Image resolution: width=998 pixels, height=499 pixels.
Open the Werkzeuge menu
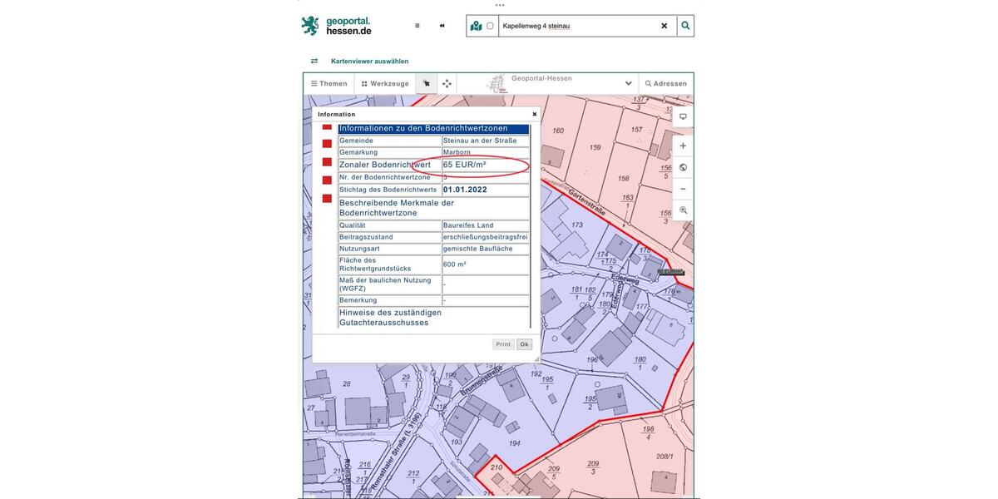pyautogui.click(x=385, y=83)
